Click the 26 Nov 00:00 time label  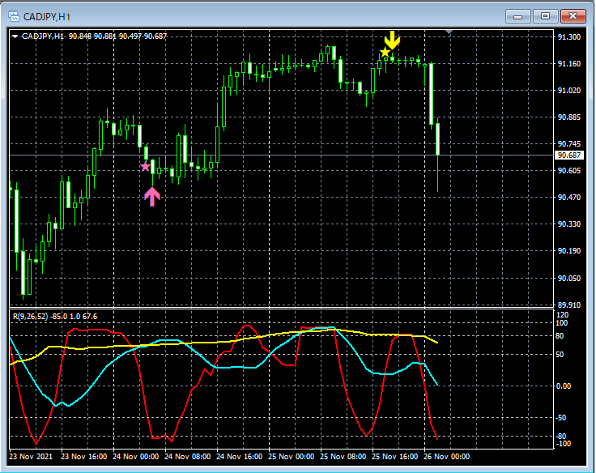pos(447,456)
